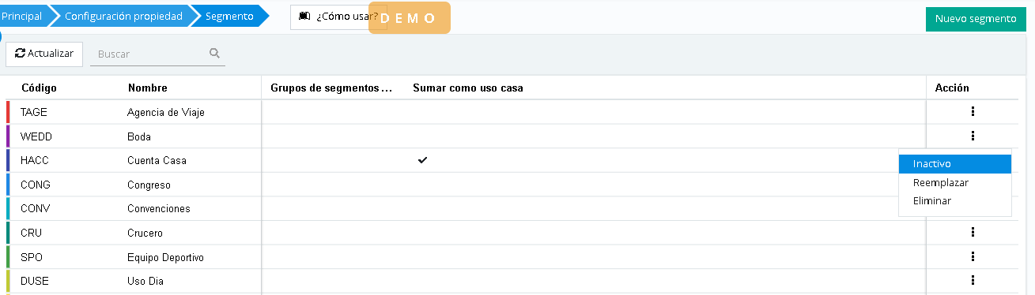Screen dimensions: 1035x295
Task: Click the red color bar of TAGE
Action: [8, 112]
